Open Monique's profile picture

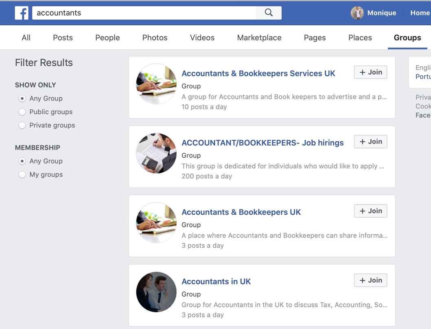pos(357,13)
